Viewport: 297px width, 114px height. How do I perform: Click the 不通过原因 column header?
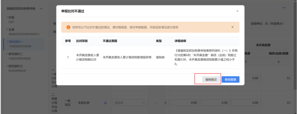click(x=110, y=41)
